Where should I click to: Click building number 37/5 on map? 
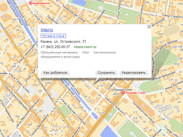tap(102, 85)
